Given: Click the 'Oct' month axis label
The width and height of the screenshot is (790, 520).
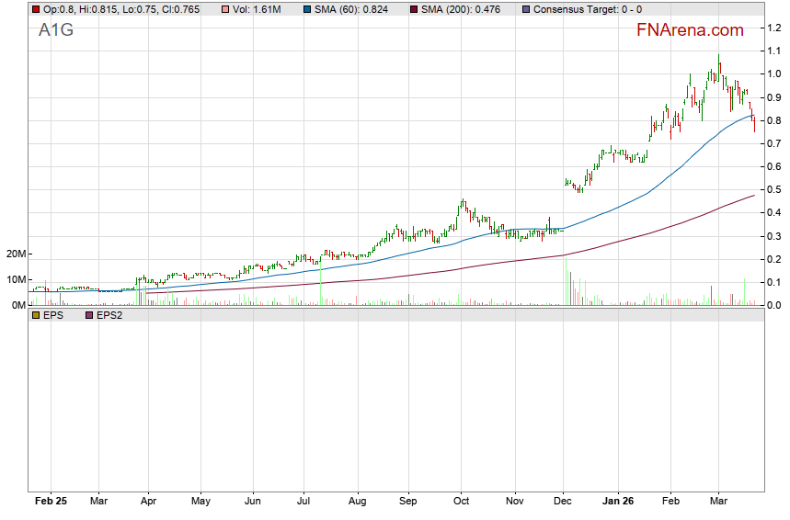Looking at the screenshot, I should coord(462,502).
